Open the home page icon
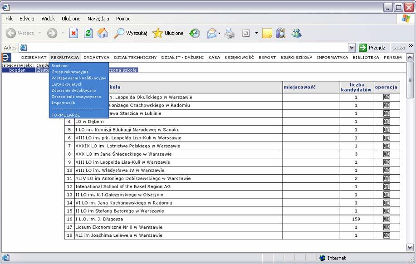 coord(103,33)
